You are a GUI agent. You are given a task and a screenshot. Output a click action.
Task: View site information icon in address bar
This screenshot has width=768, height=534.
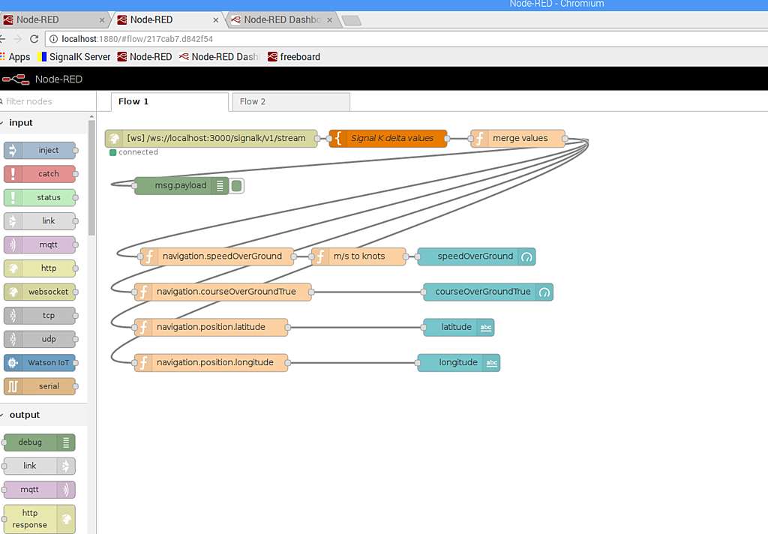pos(54,39)
